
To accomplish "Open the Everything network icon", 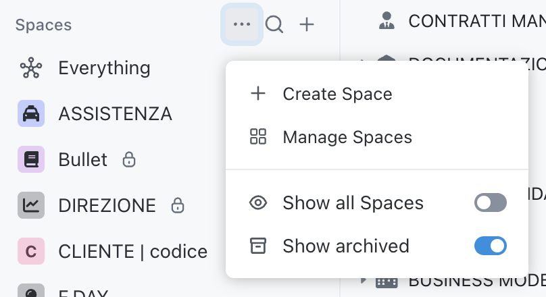I will [x=31, y=68].
